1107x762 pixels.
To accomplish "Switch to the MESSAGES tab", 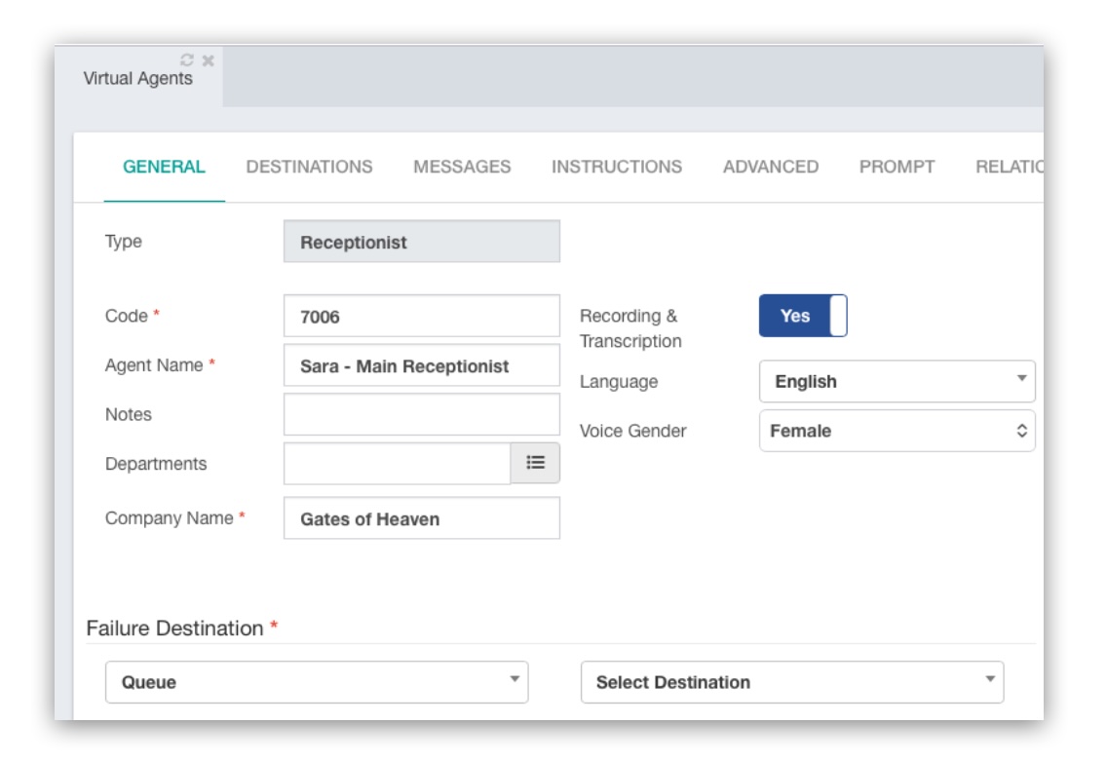I will tap(462, 167).
